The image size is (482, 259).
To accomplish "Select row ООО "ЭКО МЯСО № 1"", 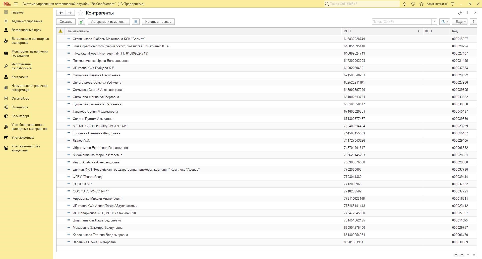I will pos(267,191).
